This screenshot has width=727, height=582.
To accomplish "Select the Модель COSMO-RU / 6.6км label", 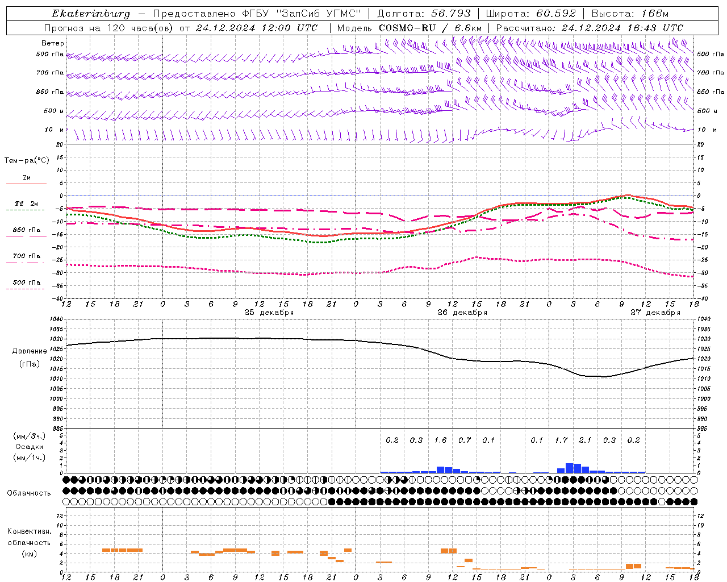I will 410,28.
